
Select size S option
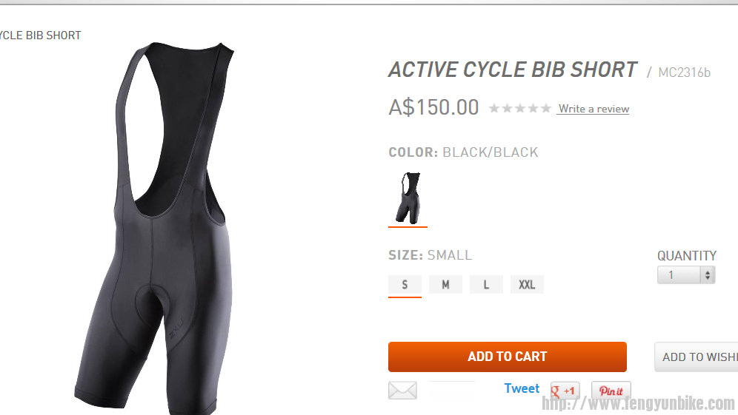(405, 285)
